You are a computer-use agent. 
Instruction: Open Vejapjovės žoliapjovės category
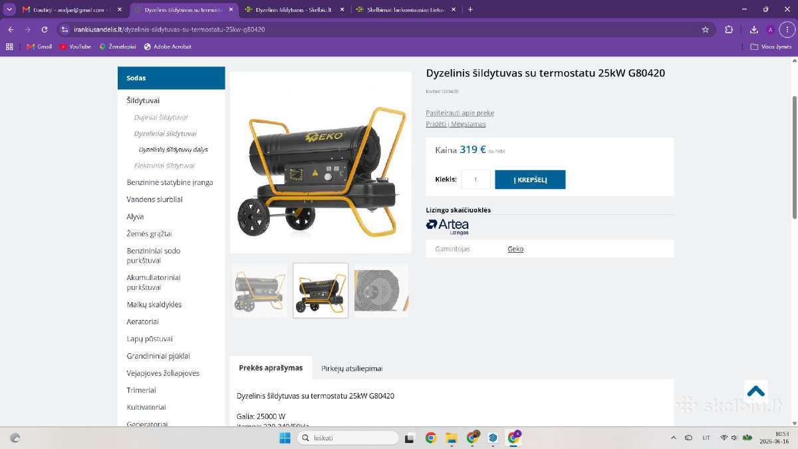tap(163, 373)
